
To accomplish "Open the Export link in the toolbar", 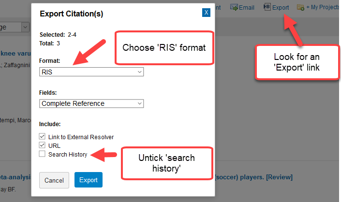I will (281, 7).
